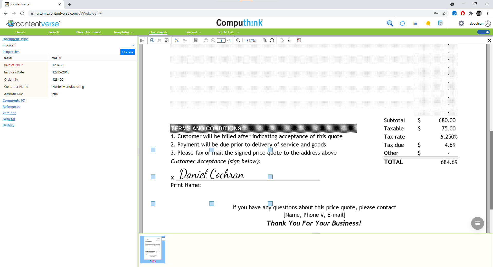The height and width of the screenshot is (267, 493).
Task: Click the Update button
Action: click(x=128, y=52)
